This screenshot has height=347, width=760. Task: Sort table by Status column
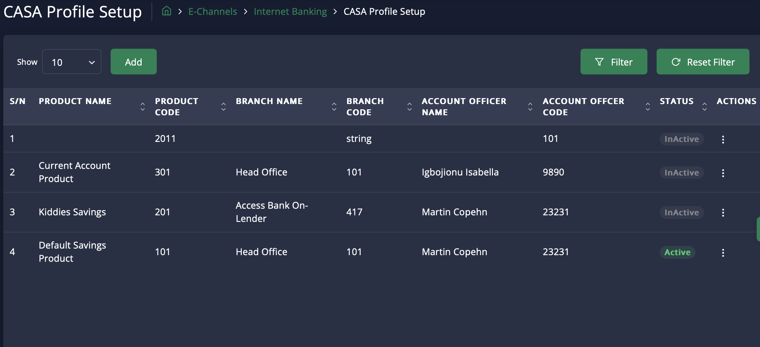point(705,106)
